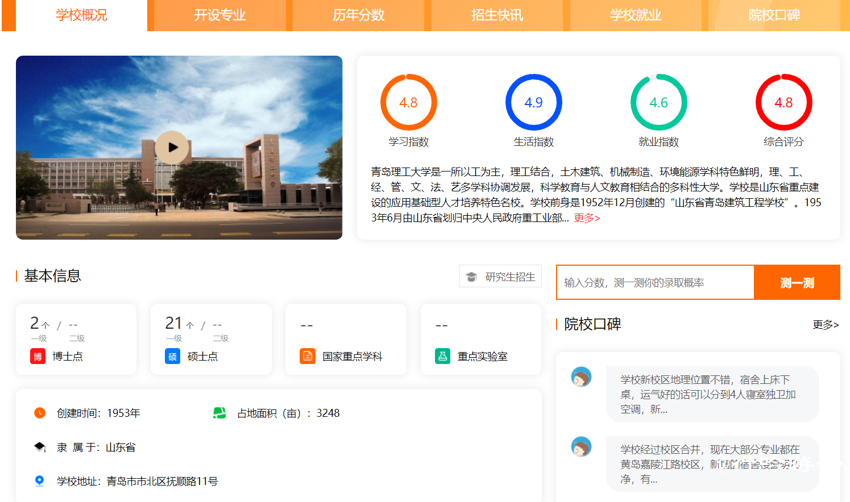Select the 重点实验室 label
This screenshot has width=850, height=502.
(x=483, y=357)
